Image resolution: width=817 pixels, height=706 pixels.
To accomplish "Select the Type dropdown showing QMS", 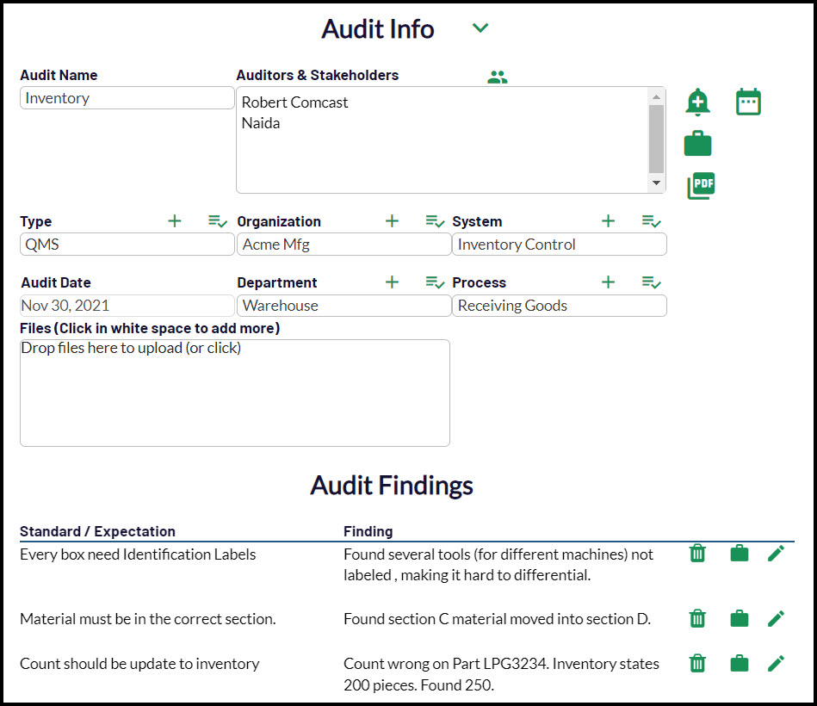I will 127,245.
